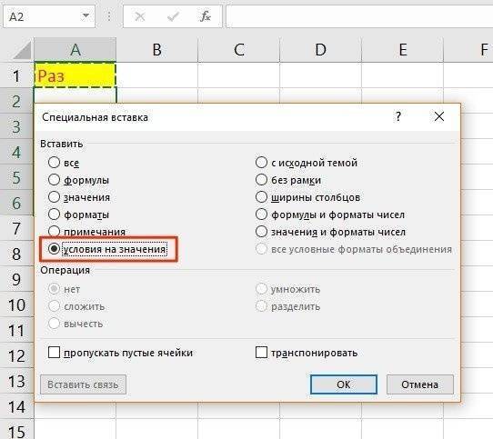Select column D header
This screenshot has height=439, width=493.
(321, 50)
